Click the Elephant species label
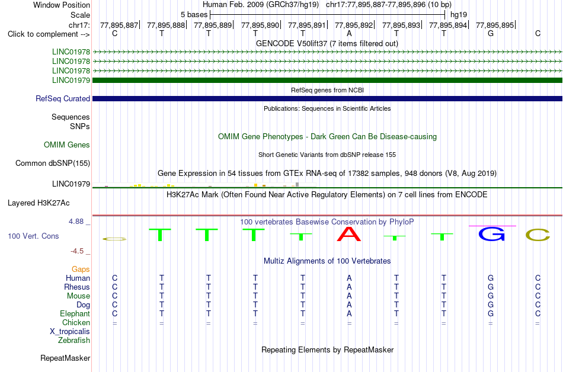Screen dimensions: 563x372 75,313
